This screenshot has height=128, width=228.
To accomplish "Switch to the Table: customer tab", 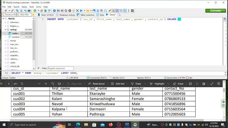I will click(x=85, y=15).
